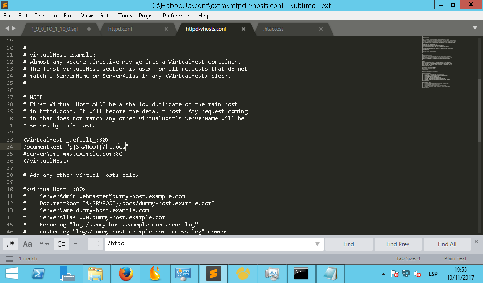Open the PowerShell taskbar icon
This screenshot has height=283, width=483.
[x=37, y=274]
